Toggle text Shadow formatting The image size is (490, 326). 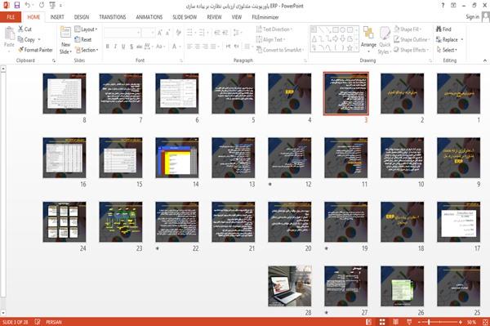coord(131,47)
